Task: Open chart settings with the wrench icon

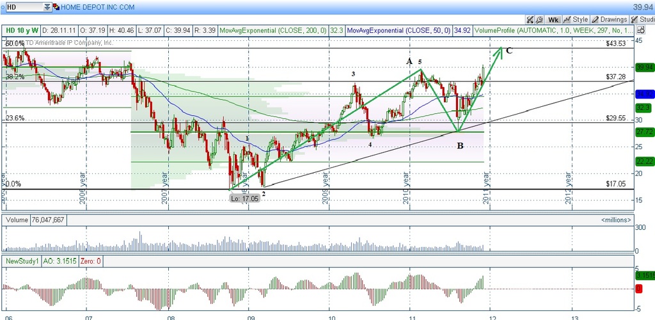Action: click(539, 20)
